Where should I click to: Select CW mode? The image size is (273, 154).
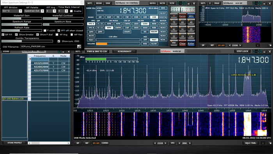pyautogui.click(x=127, y=17)
